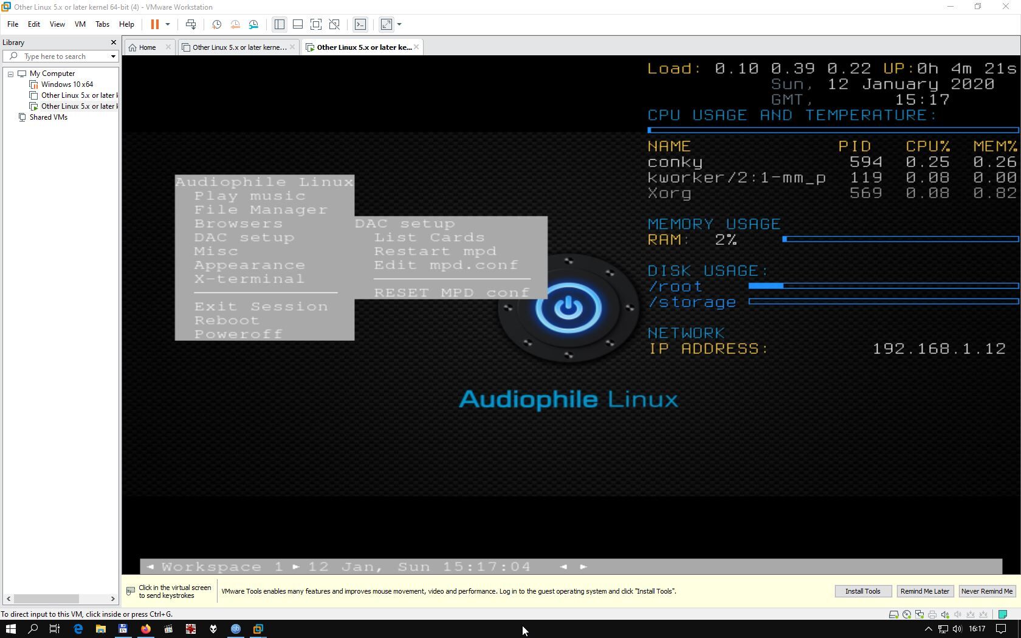Click the CD/DVD device status icon
Viewport: 1021px width, 638px height.
point(907,614)
